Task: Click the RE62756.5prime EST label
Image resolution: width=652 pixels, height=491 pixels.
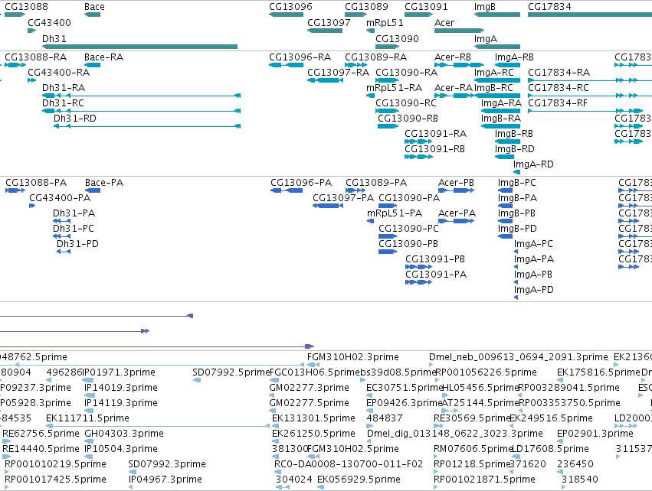Action: pos(41,434)
